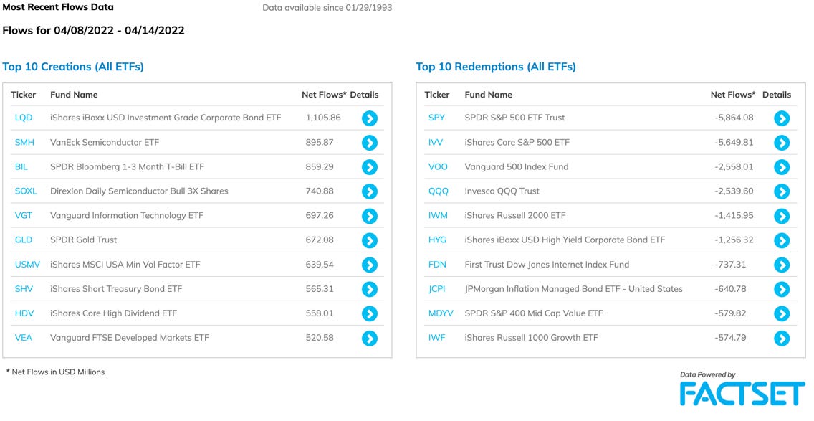Open details arrow for SPY row
The width and height of the screenshot is (814, 421).
point(782,118)
